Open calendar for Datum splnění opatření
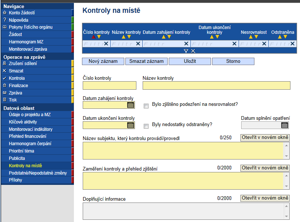300x222 pixels. pyautogui.click(x=285, y=125)
